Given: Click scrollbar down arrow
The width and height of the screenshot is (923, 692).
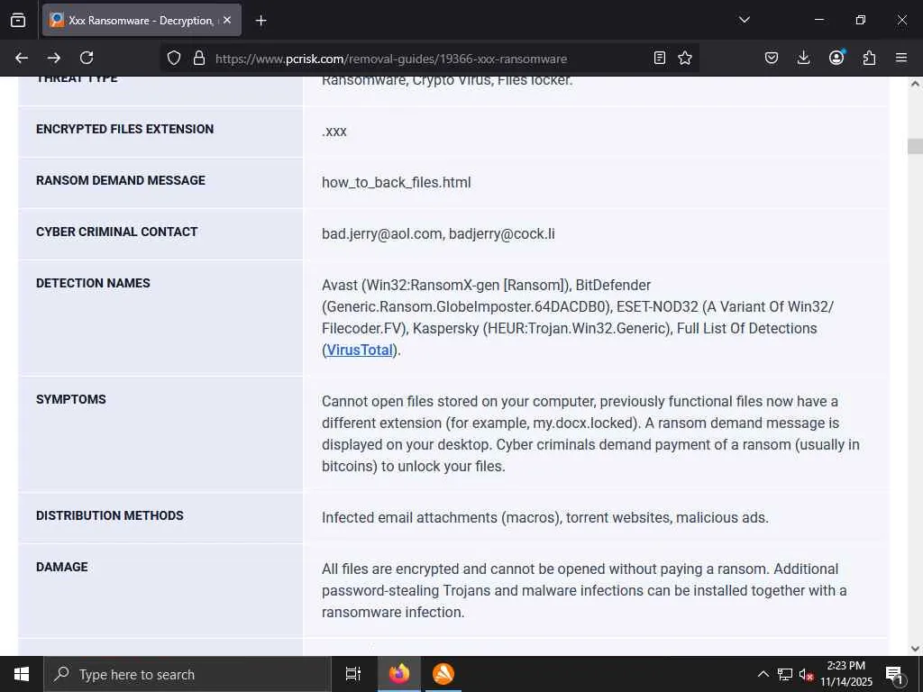Looking at the screenshot, I should pos(915,649).
